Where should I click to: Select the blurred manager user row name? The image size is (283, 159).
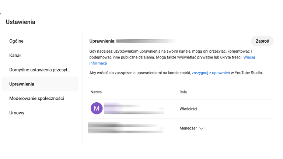tap(126, 128)
